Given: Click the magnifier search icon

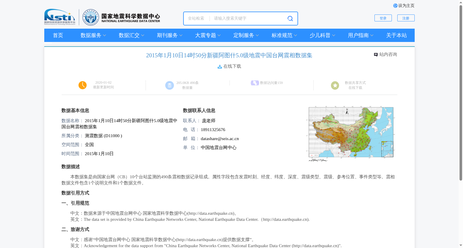Looking at the screenshot, I should 290,19.
